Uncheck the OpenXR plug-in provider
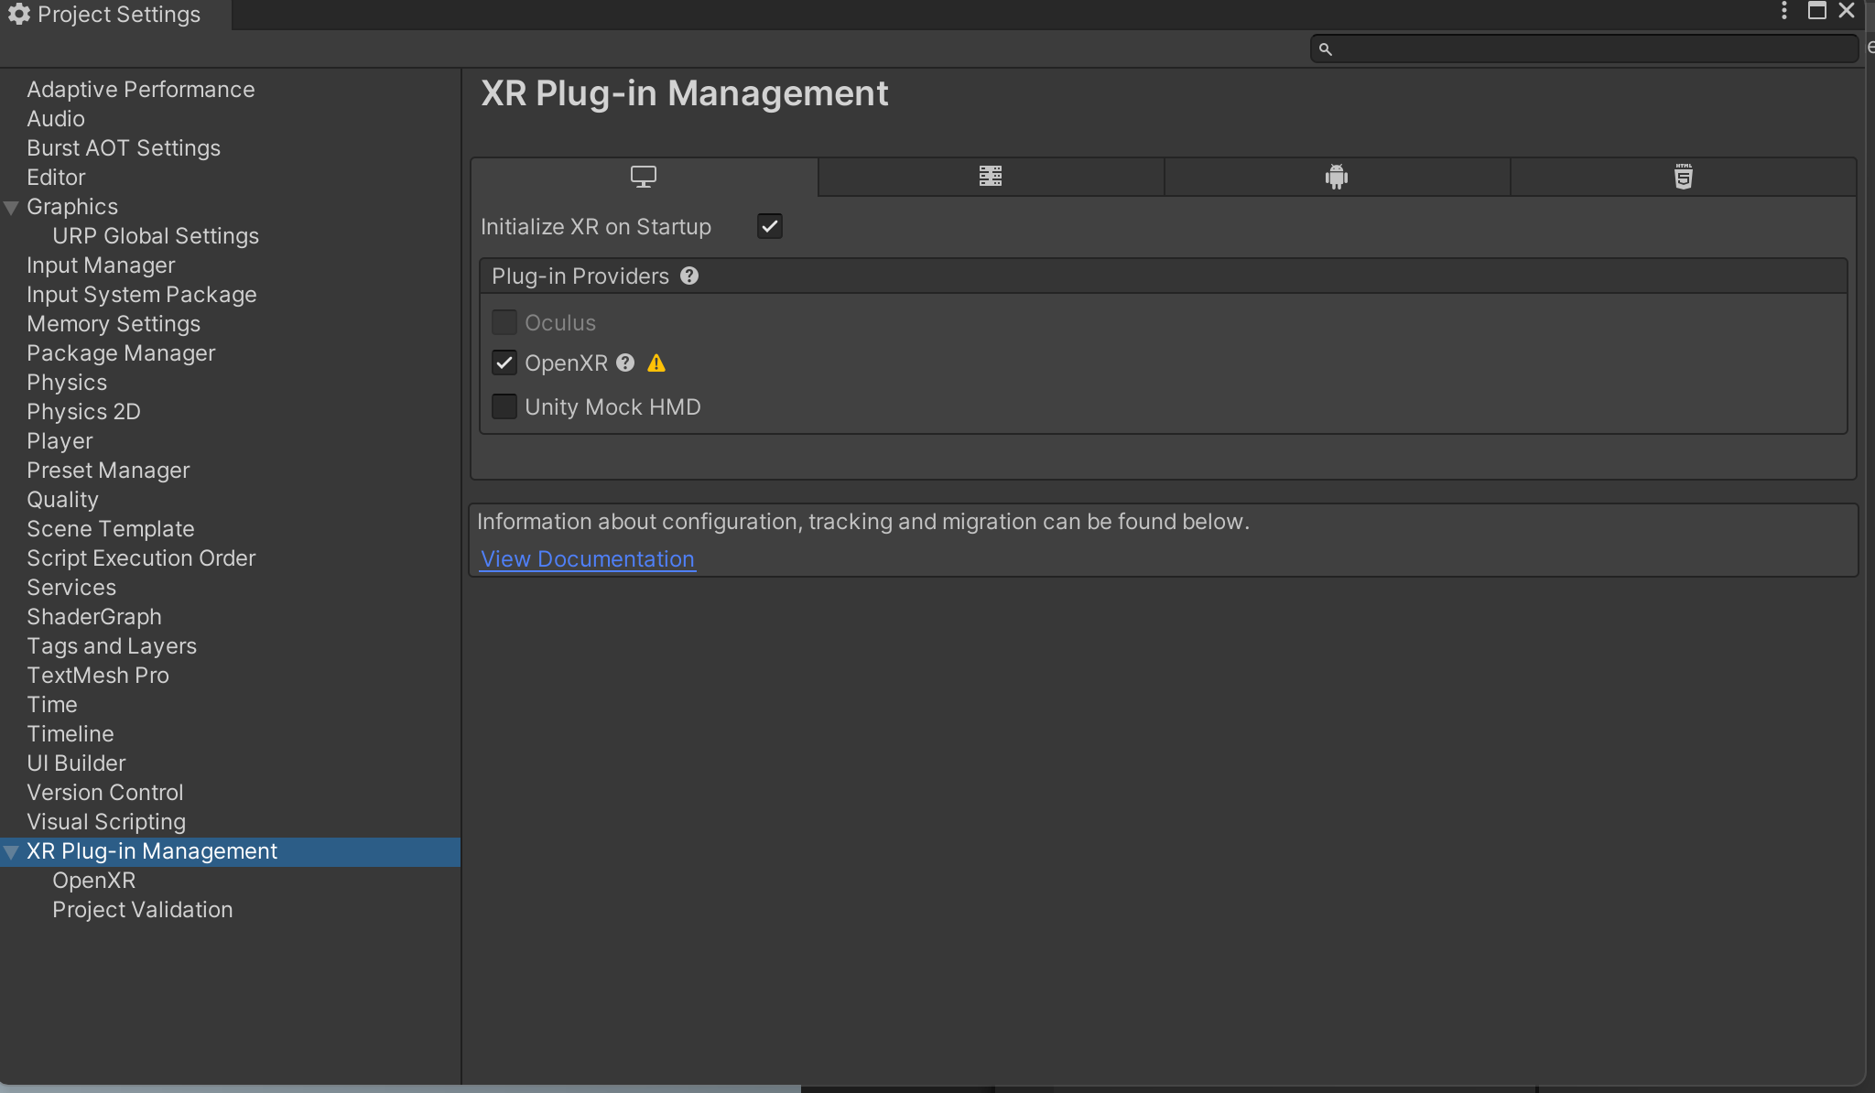 tap(504, 363)
